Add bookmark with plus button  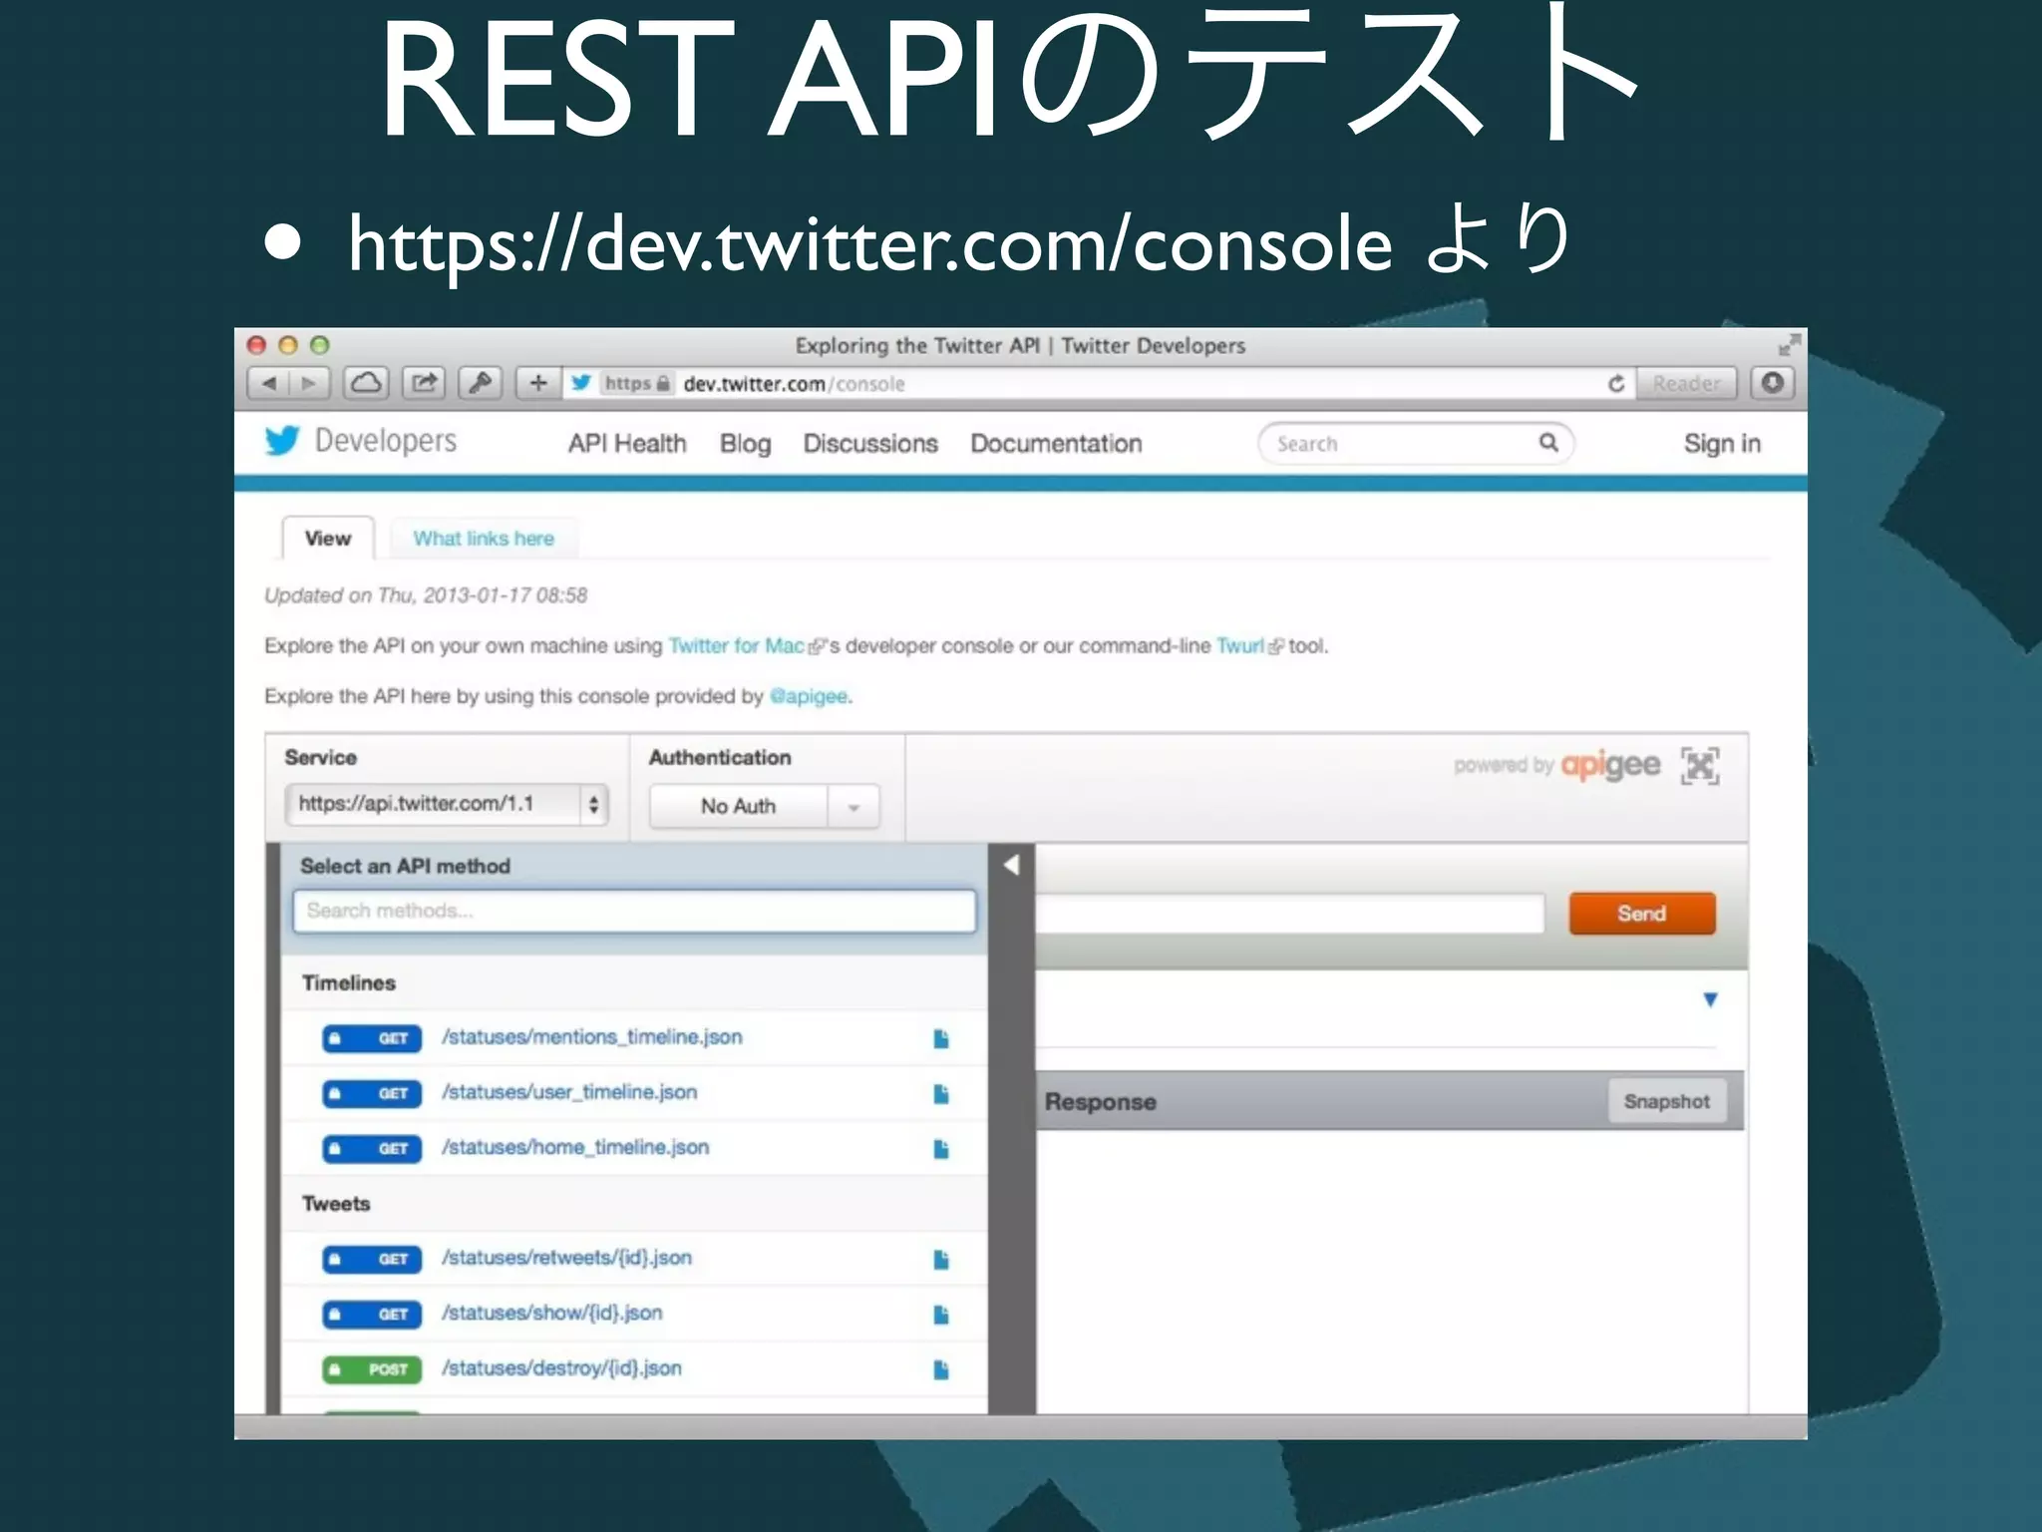click(x=538, y=383)
